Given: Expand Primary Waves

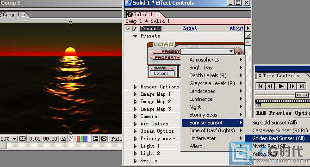Looking at the screenshot, I should click(135, 138).
